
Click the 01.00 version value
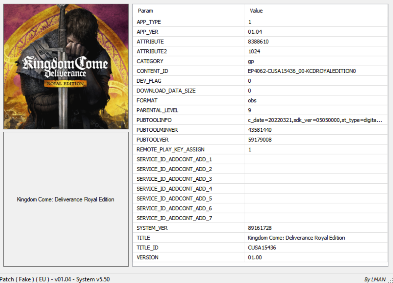click(x=255, y=257)
